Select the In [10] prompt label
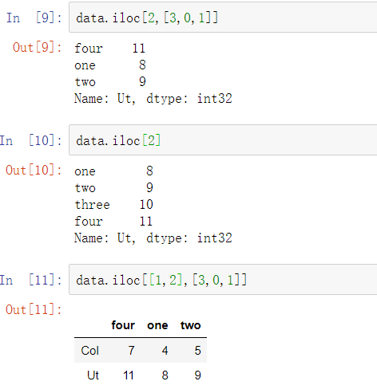 [31, 140]
